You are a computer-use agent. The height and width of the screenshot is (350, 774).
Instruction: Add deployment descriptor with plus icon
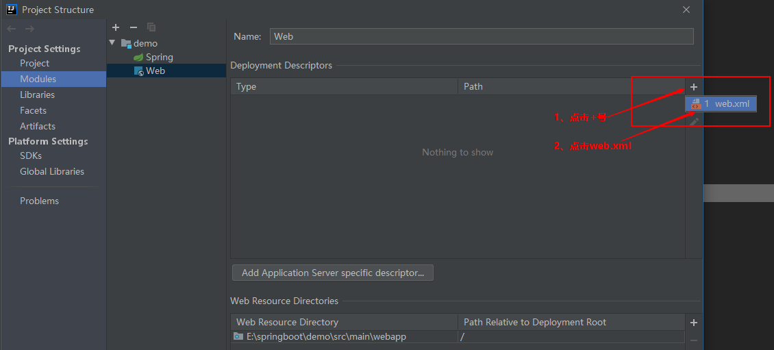click(694, 87)
